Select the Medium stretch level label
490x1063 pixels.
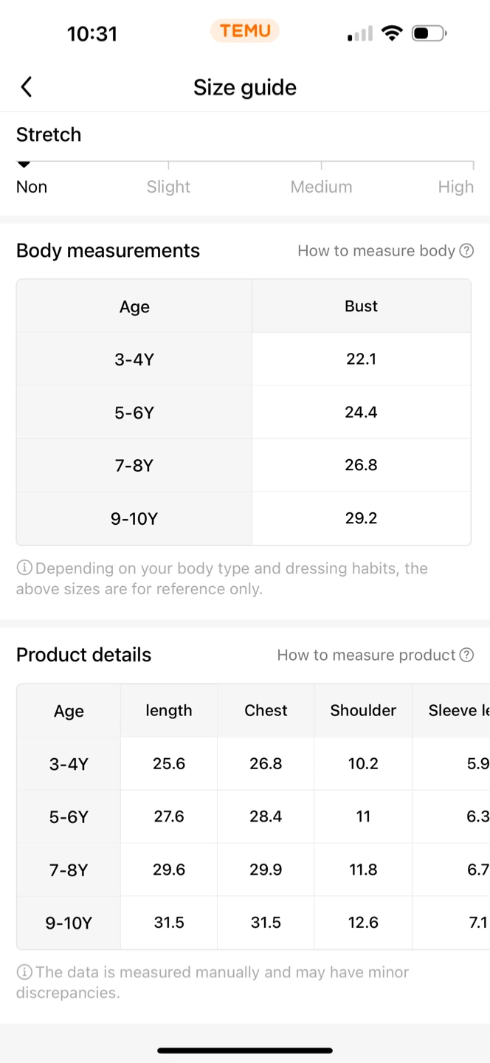coord(321,187)
